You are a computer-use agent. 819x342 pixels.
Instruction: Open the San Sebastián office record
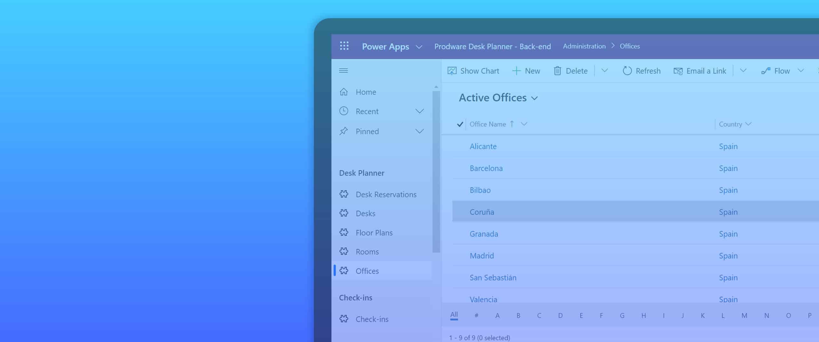point(493,277)
